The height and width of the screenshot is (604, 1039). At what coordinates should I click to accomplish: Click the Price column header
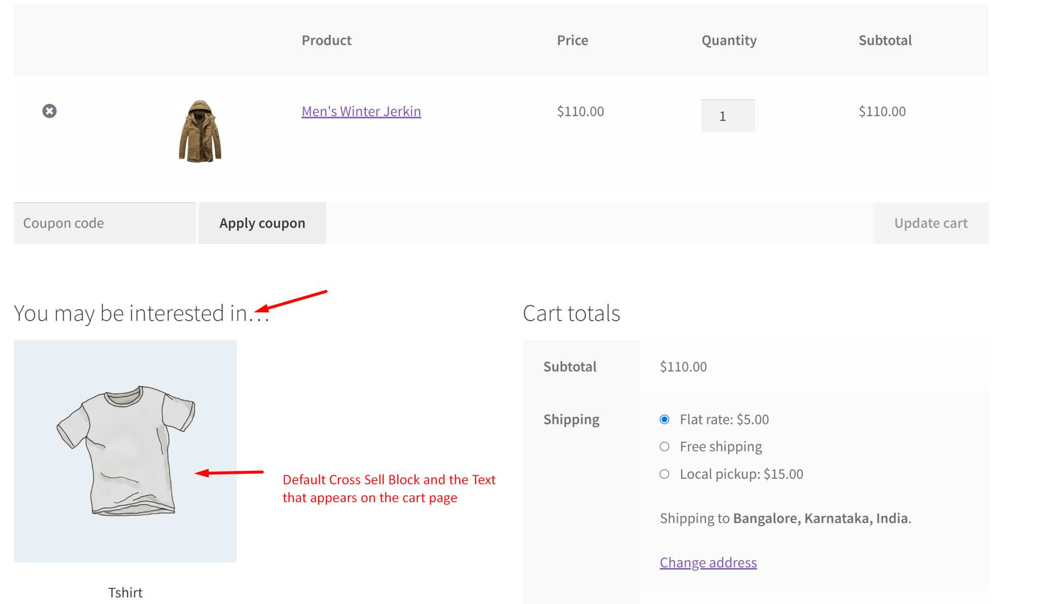pos(572,40)
